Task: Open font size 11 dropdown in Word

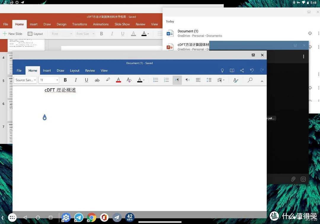Action: (49, 80)
